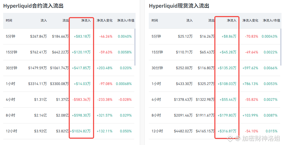Select the 净流入变化 header in the 合约 table
Viewport: 282px width, 145px height.
pyautogui.click(x=105, y=21)
